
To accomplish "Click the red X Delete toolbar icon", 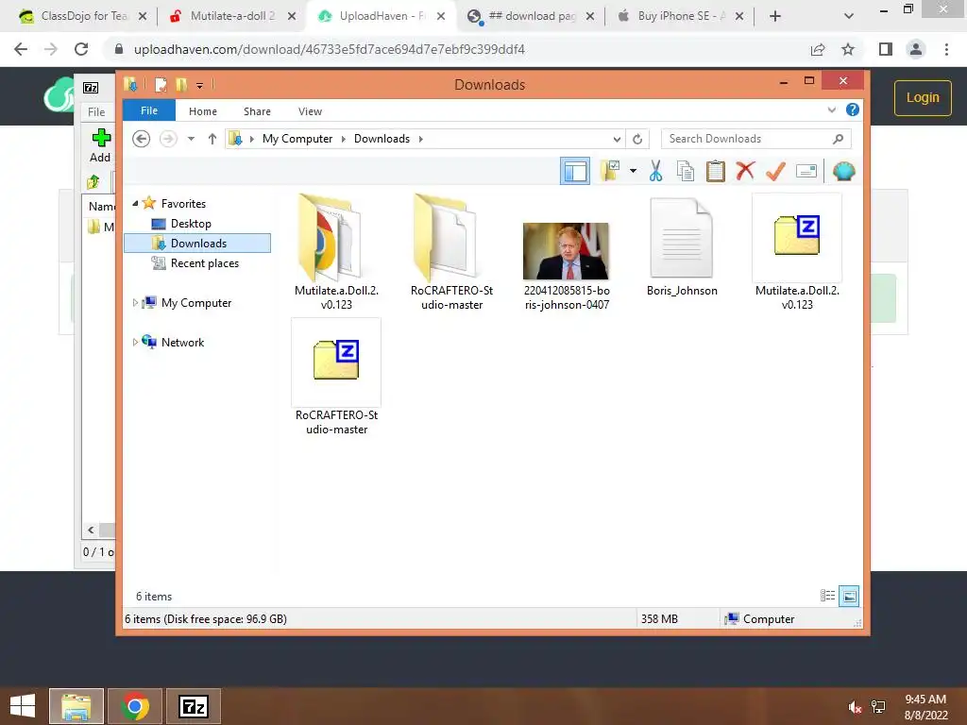I will [745, 171].
